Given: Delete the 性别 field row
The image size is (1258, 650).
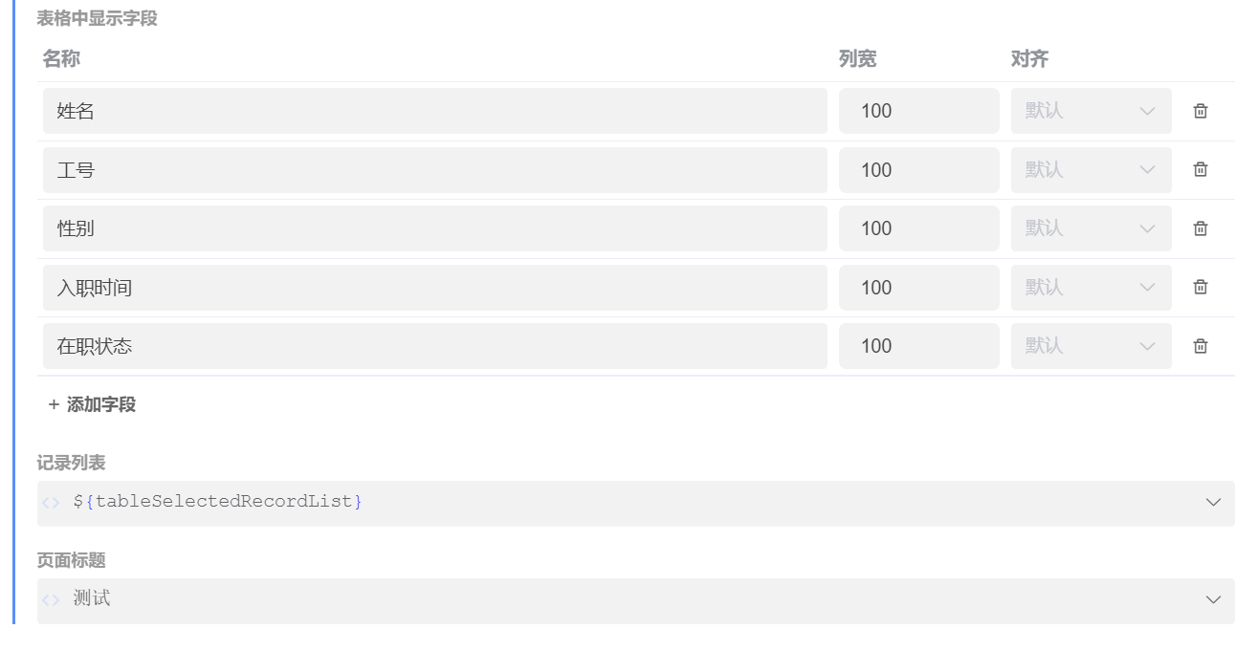Looking at the screenshot, I should click(x=1201, y=227).
